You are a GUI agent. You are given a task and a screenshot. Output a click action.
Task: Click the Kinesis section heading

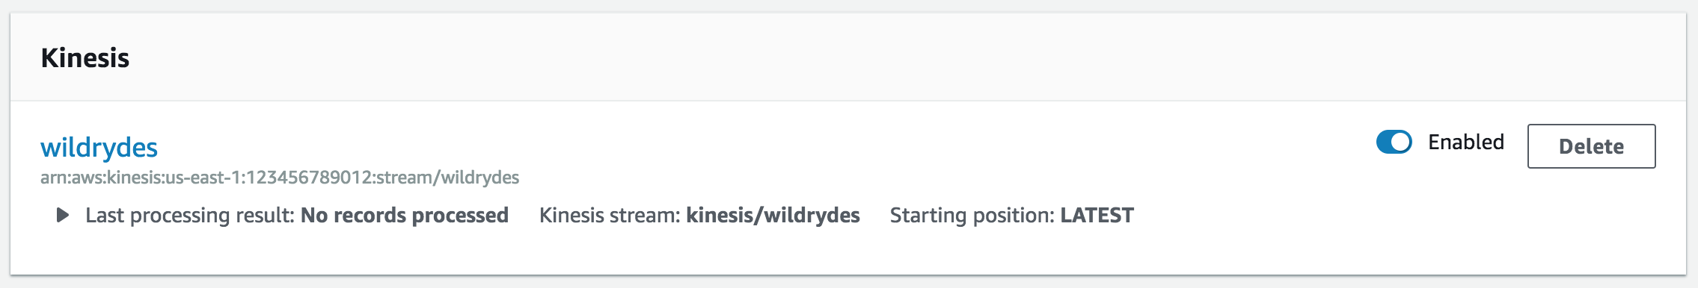(x=85, y=57)
